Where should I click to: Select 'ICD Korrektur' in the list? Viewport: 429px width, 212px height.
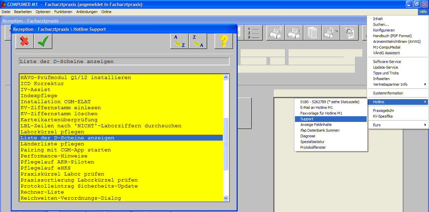pyautogui.click(x=121, y=83)
